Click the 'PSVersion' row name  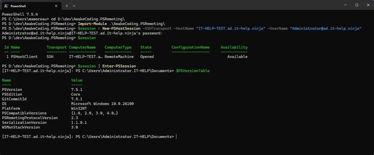coord(12,89)
